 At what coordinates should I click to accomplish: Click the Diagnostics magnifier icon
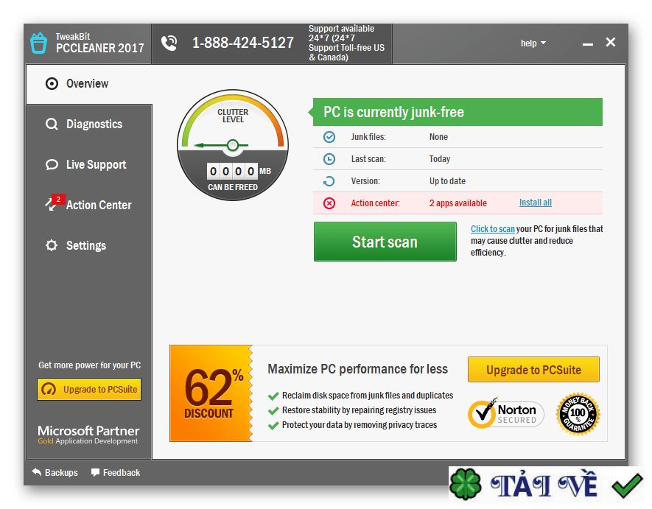[52, 124]
